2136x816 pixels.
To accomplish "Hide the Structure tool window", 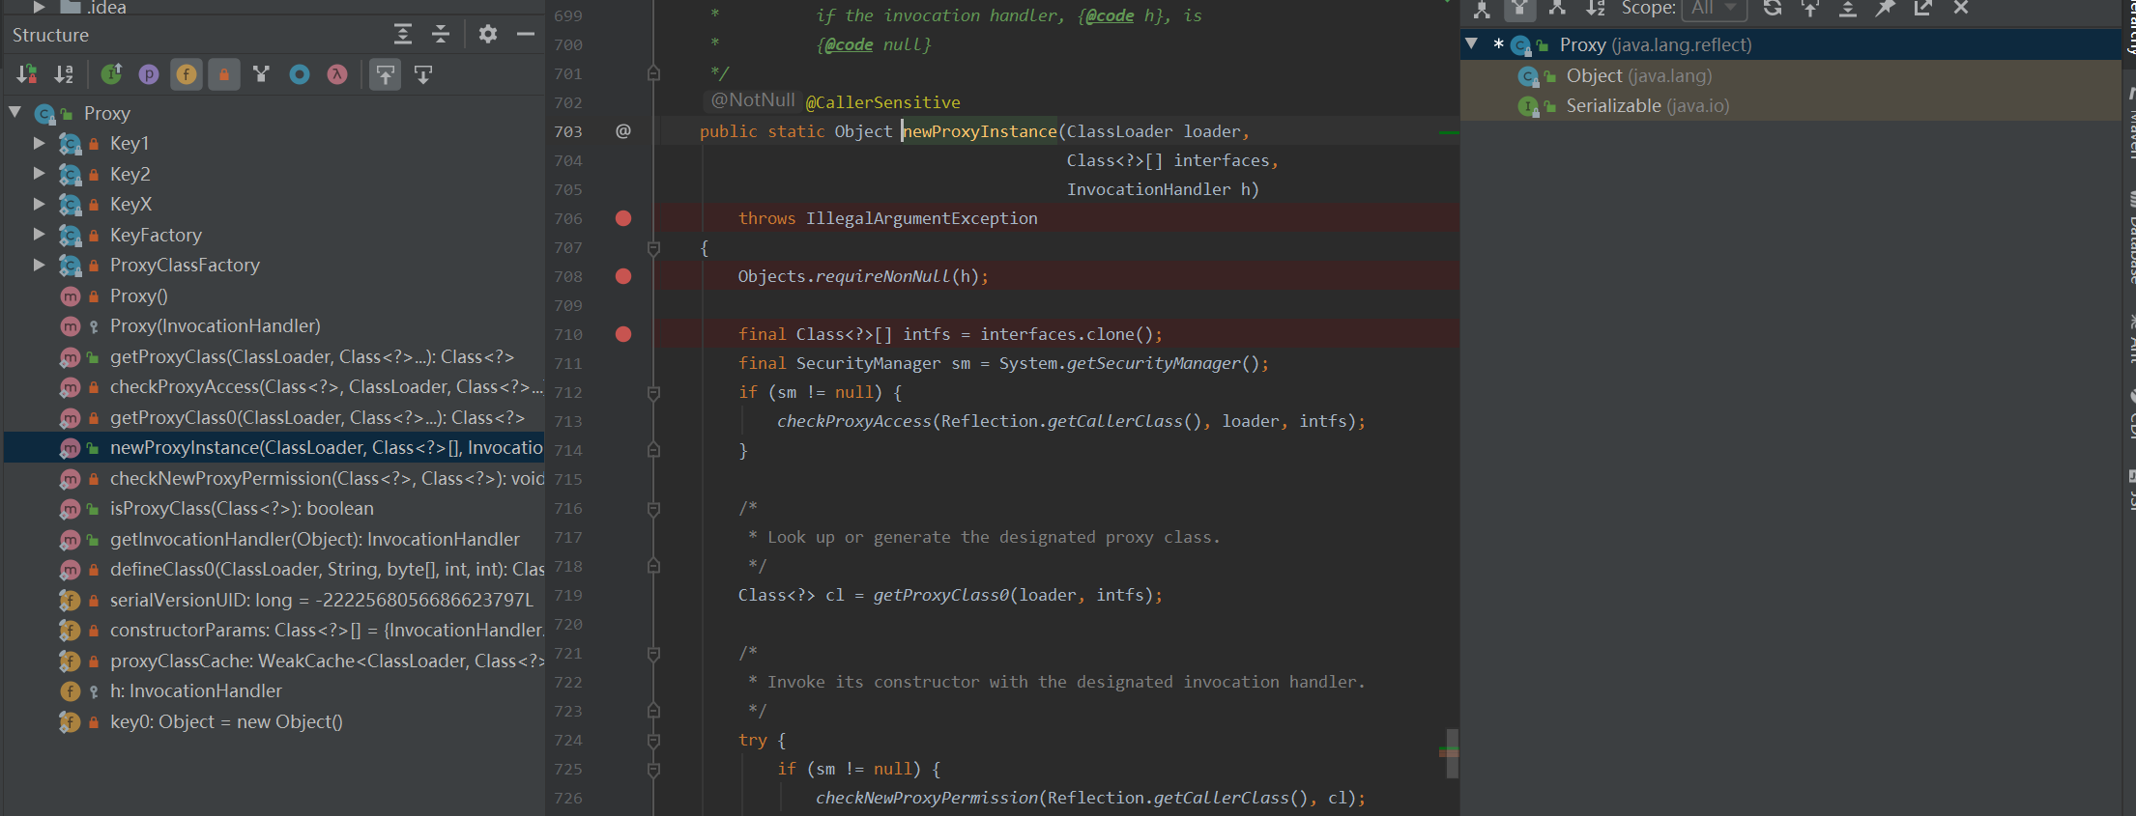I will coord(526,35).
